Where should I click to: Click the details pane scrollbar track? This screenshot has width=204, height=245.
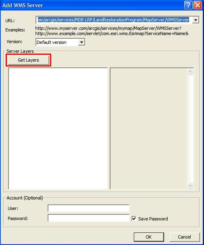pyautogui.click(x=190, y=129)
